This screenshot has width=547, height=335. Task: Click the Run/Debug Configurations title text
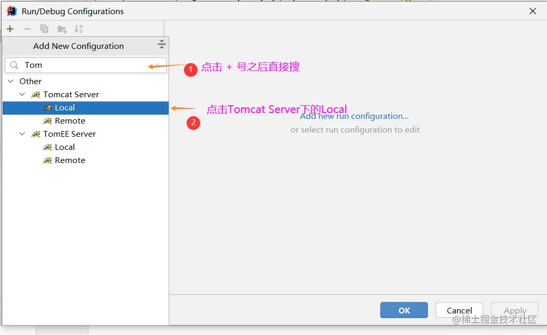pyautogui.click(x=73, y=12)
